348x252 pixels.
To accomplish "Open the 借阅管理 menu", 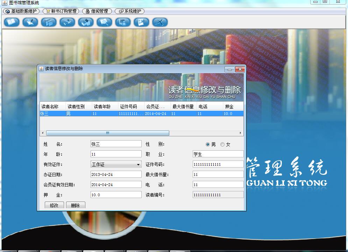I will 97,11.
